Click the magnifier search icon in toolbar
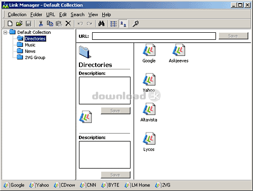 (136, 24)
